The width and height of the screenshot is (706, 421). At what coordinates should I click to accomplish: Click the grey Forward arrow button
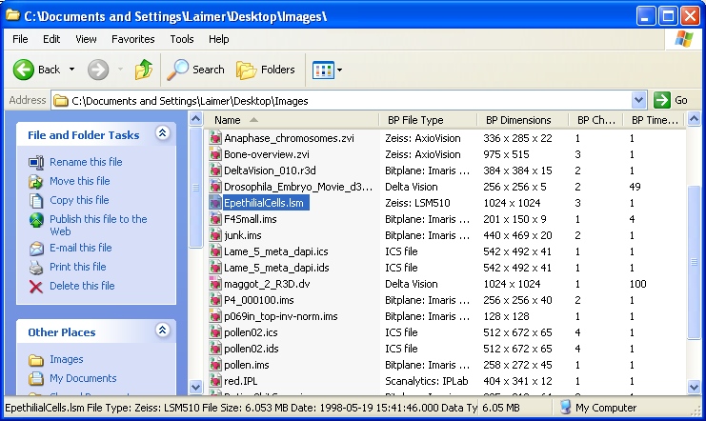pos(98,70)
